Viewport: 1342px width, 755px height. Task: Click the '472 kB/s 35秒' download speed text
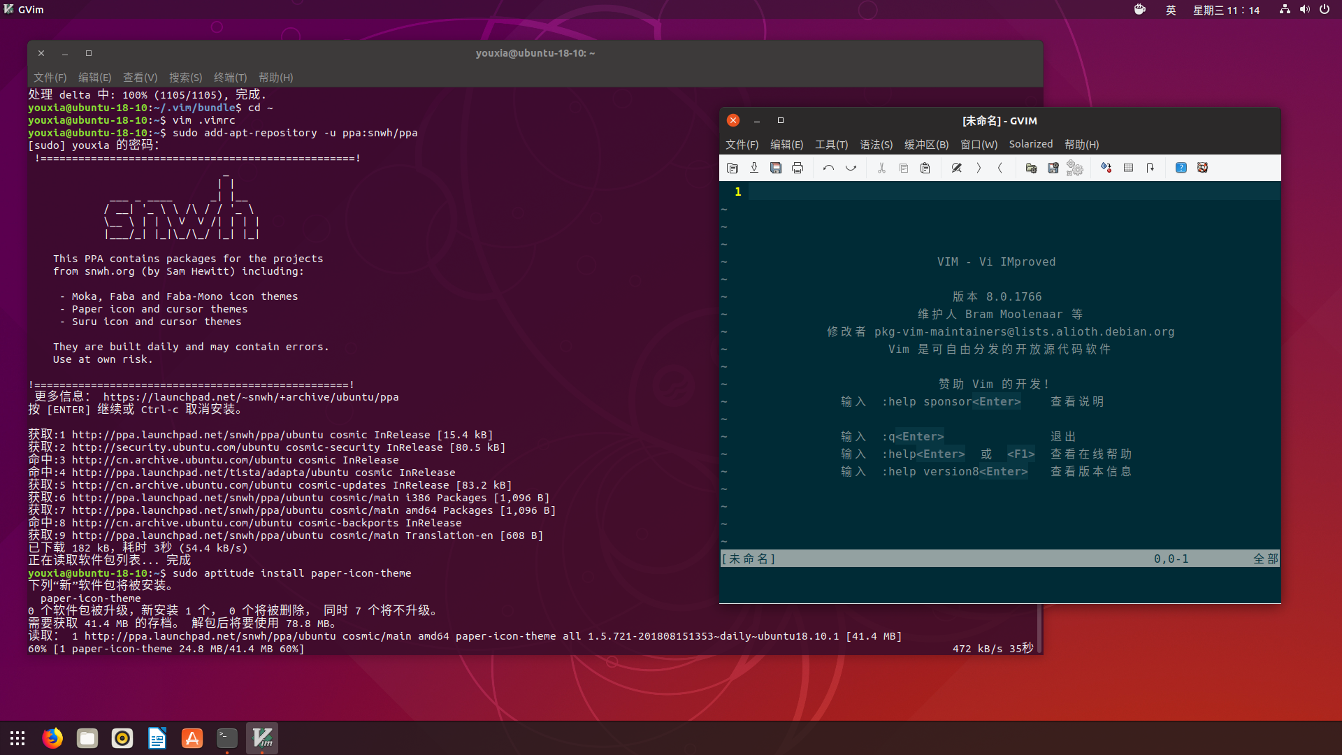[993, 649]
